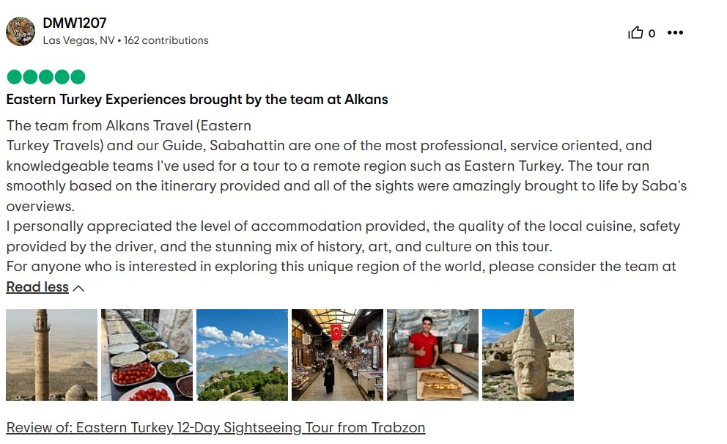Click the DMW1207 tiger profile avatar
The height and width of the screenshot is (444, 727).
tap(21, 32)
